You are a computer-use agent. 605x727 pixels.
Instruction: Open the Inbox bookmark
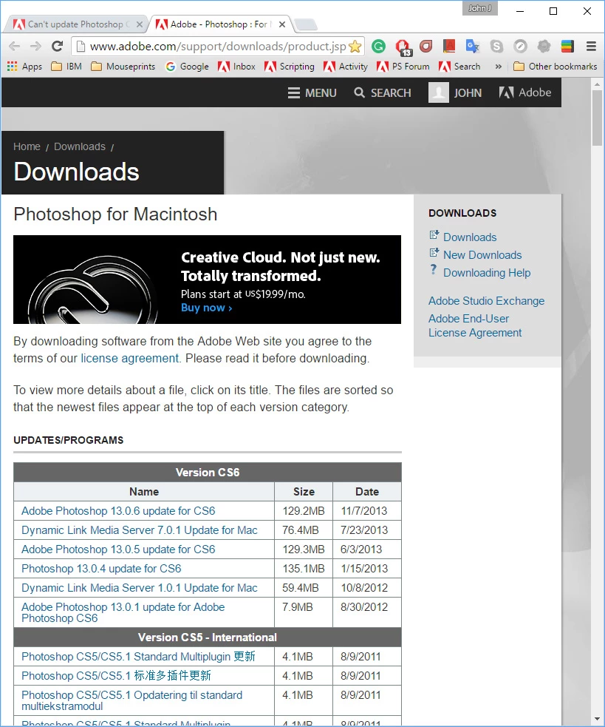pos(236,67)
